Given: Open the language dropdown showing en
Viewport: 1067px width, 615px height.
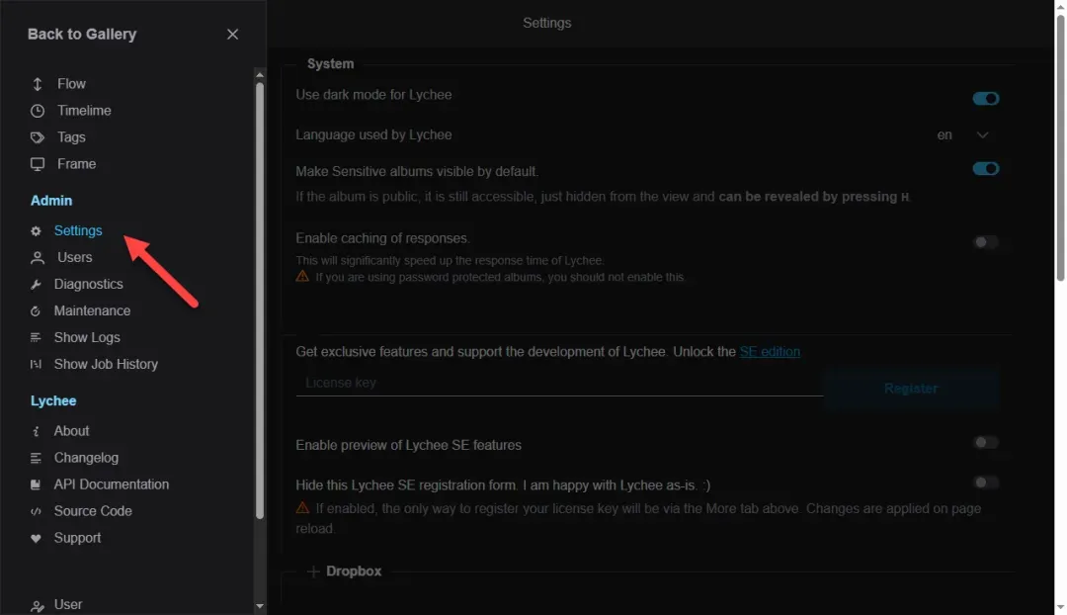Looking at the screenshot, I should click(x=963, y=134).
